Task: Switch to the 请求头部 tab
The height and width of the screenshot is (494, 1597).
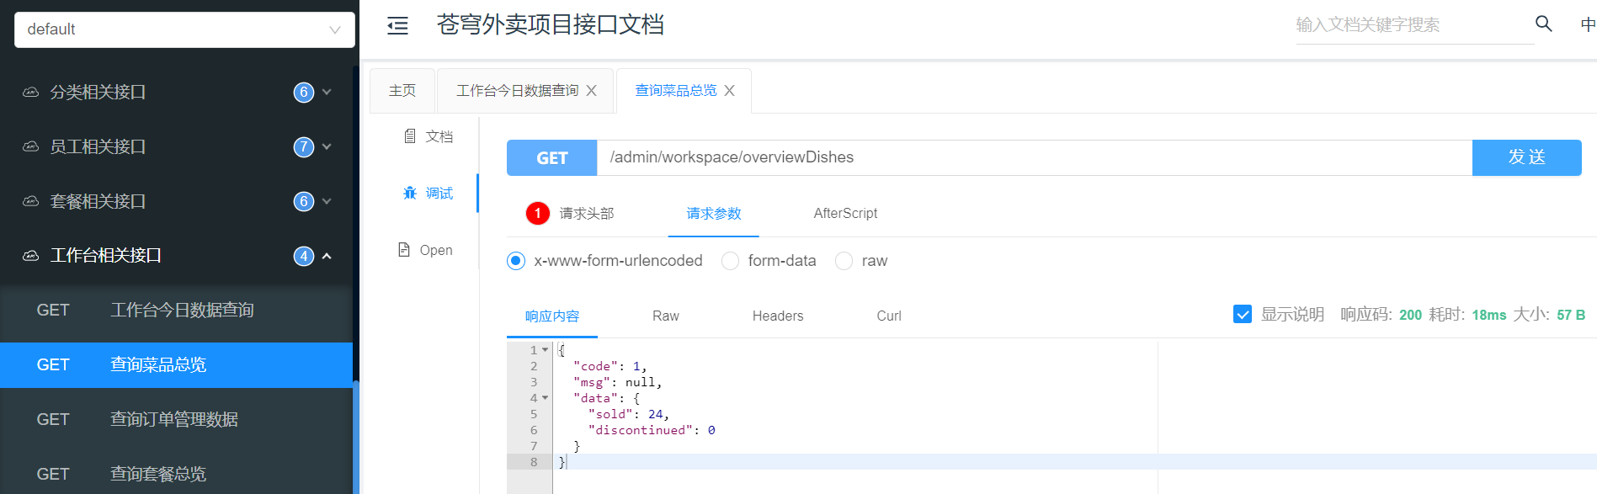Action: 586,214
